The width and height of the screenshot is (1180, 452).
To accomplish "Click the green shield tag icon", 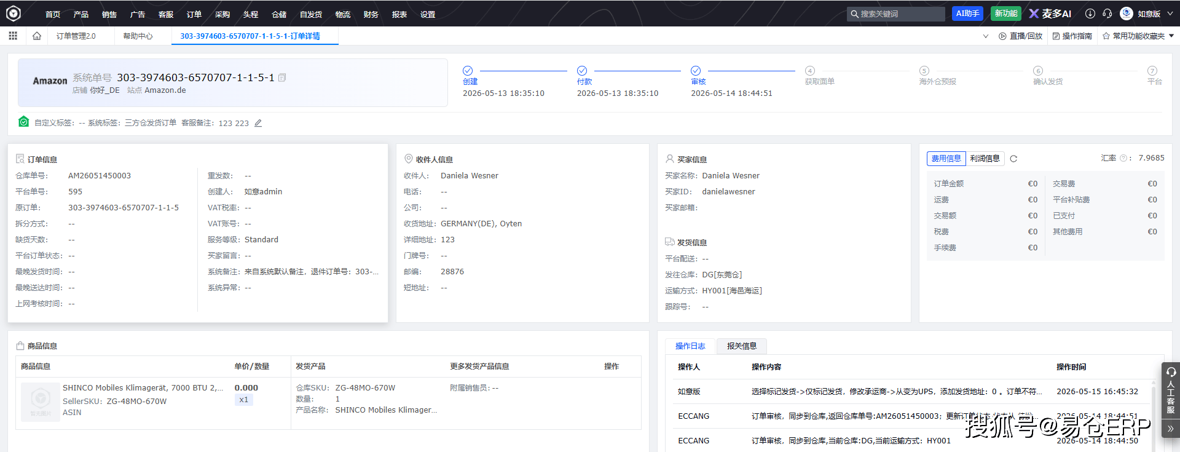I will click(x=23, y=122).
